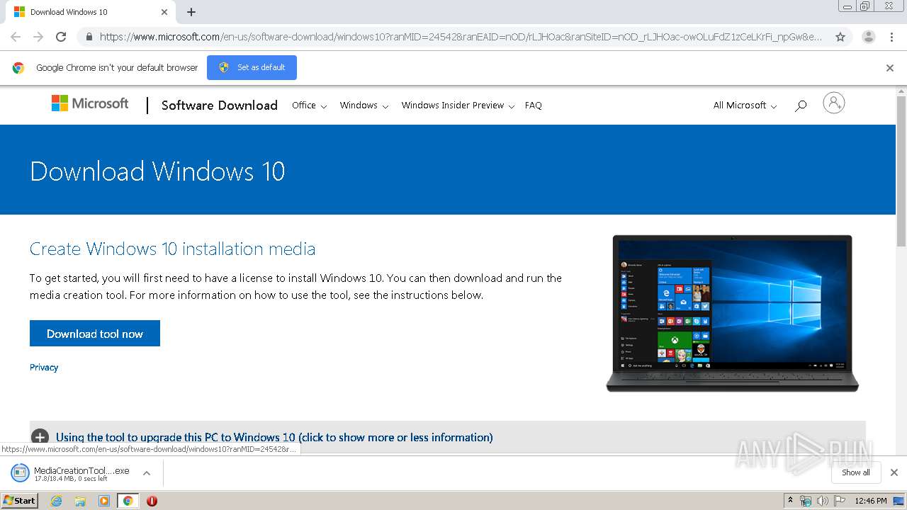Open Chrome's three-dot menu
907x510 pixels.
(x=891, y=37)
